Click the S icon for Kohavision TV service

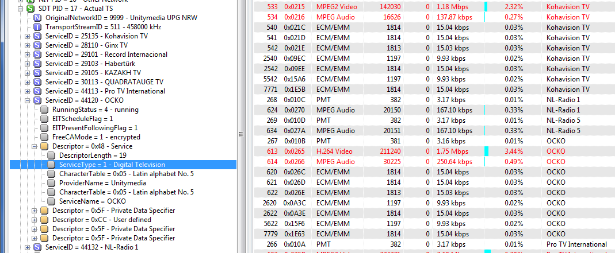(x=37, y=36)
